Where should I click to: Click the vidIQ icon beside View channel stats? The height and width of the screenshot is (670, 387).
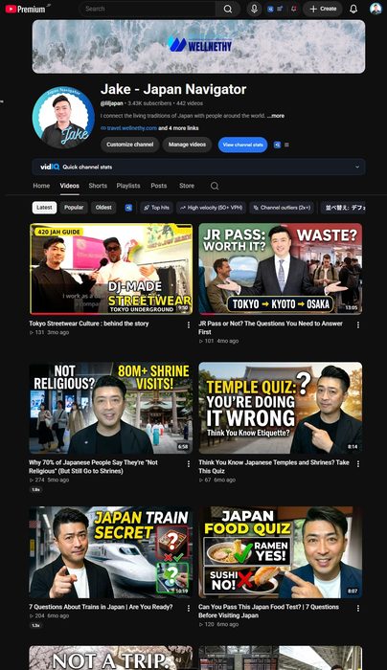click(277, 145)
